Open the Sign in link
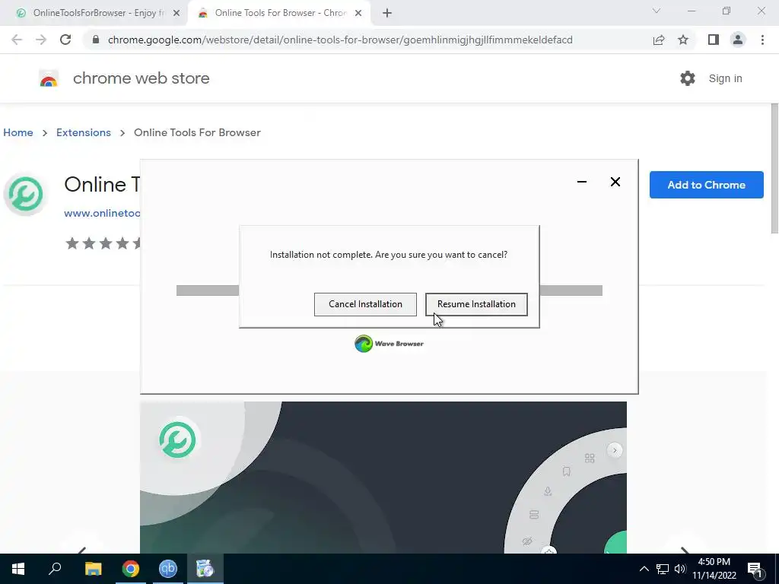This screenshot has width=779, height=584. pyautogui.click(x=725, y=78)
